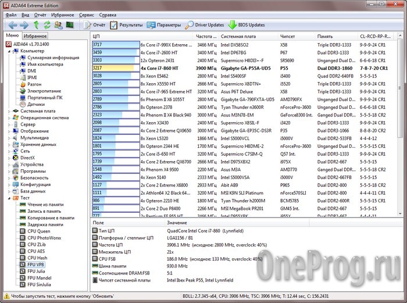This screenshot has width=407, height=303.
Task: Select CPU AES benchmark
Action: [x=36, y=251]
